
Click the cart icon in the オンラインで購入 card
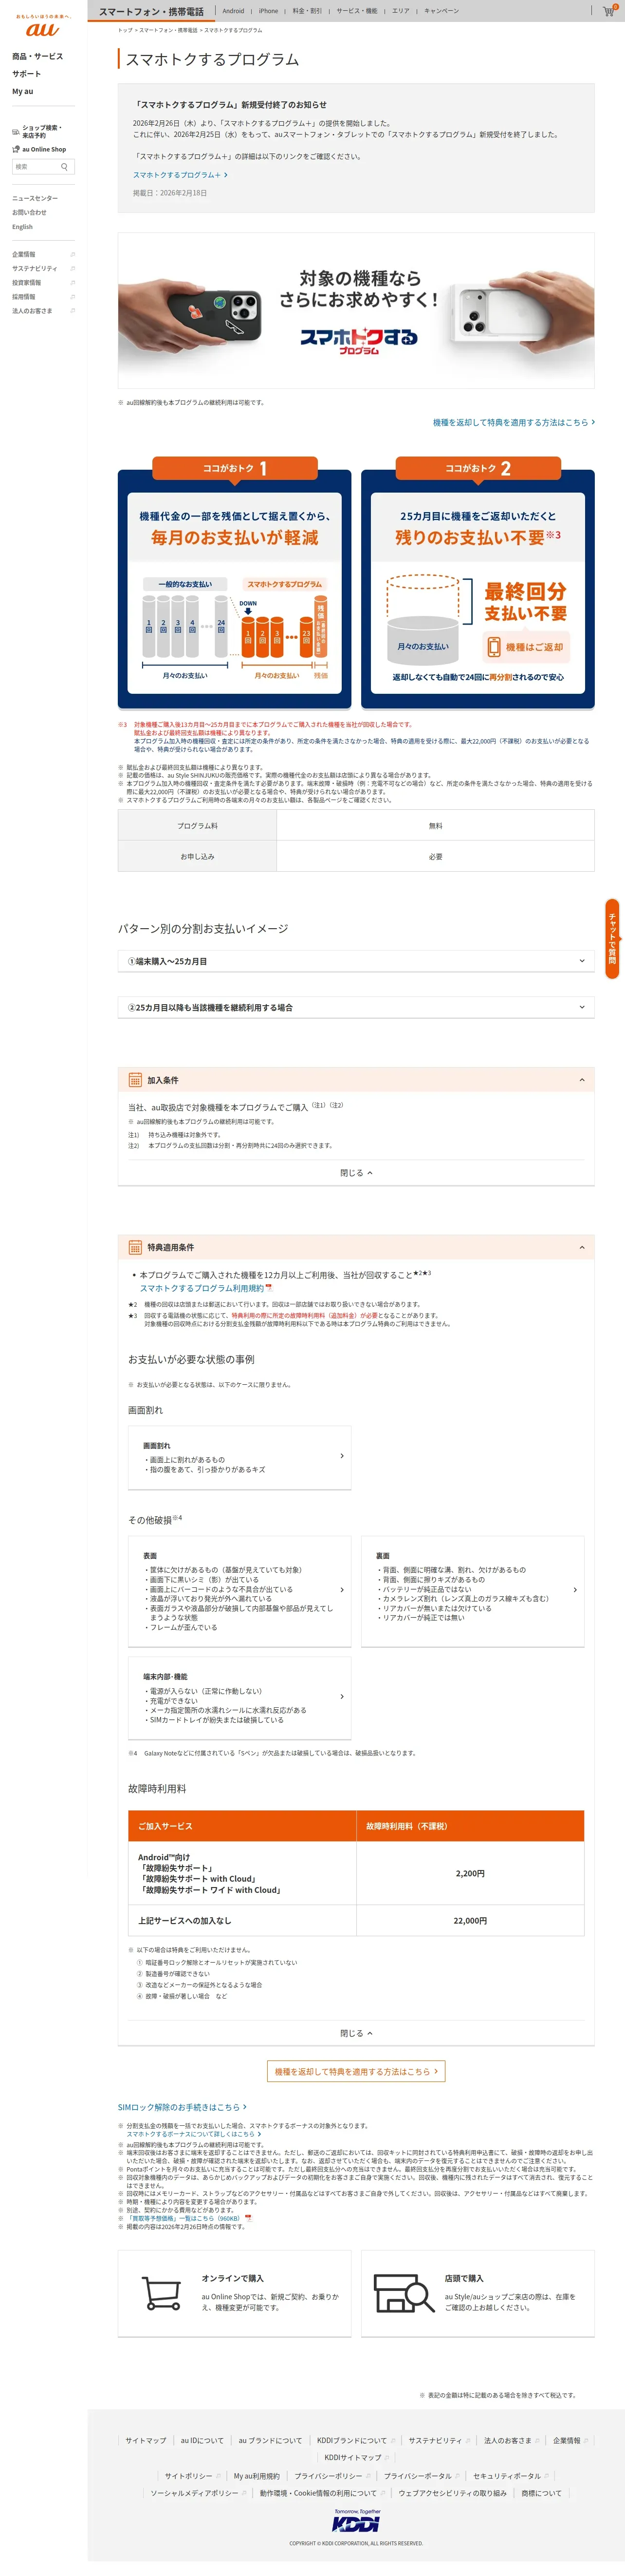pyautogui.click(x=161, y=2294)
